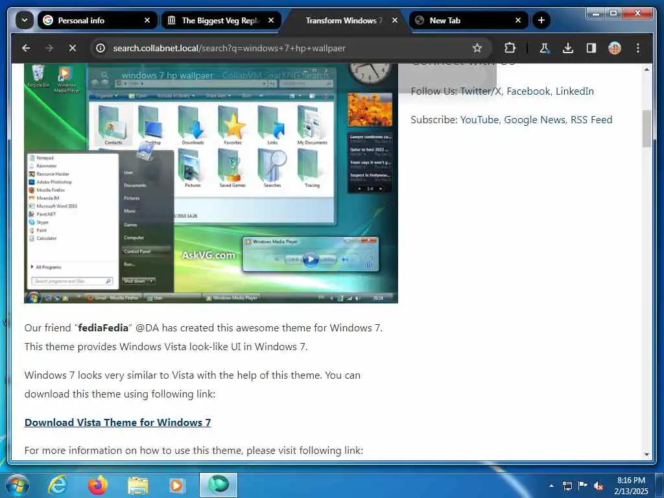Click the page scrollbar thumb
Screen dimensions: 664x498
[646, 129]
